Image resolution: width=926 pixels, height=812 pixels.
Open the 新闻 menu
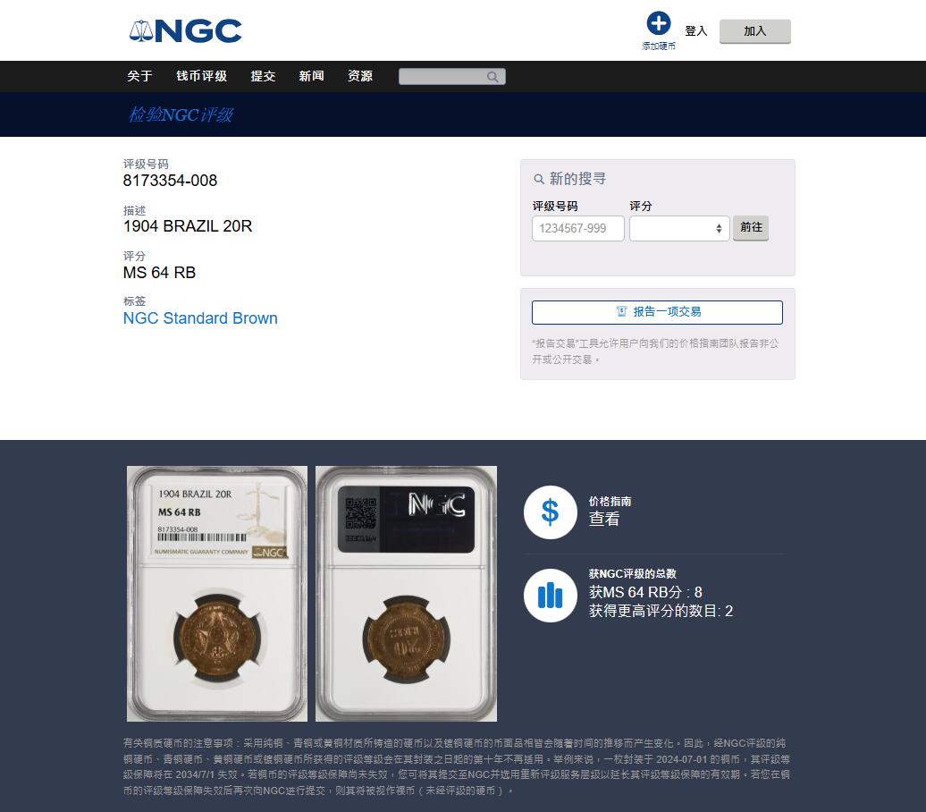tap(311, 76)
